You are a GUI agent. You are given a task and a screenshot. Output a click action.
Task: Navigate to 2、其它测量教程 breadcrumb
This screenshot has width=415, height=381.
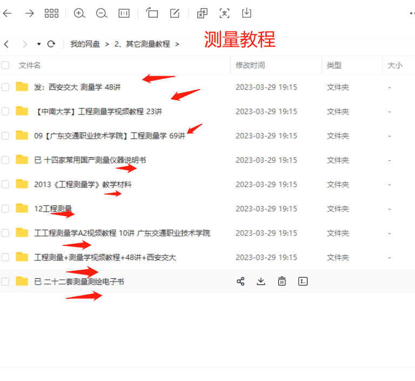(142, 44)
